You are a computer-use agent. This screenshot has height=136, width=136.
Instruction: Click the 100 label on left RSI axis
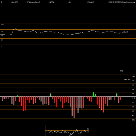pos(2,25)
